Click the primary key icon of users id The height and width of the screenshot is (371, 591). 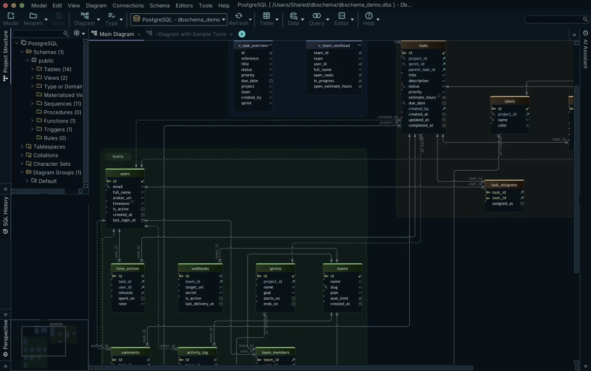click(108, 181)
